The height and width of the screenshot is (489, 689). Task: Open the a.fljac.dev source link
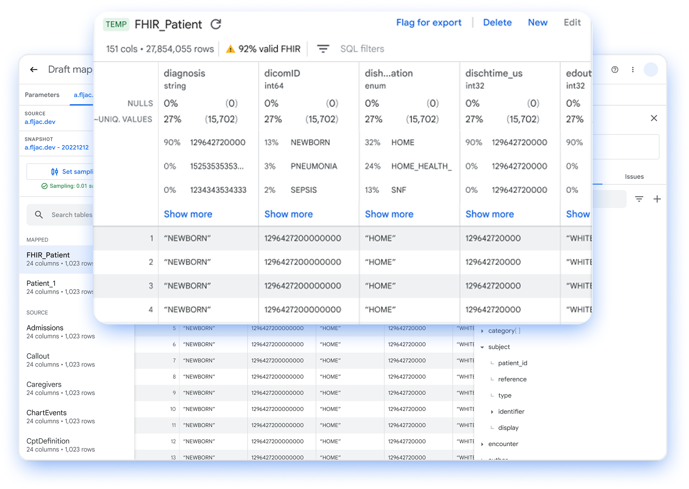coord(40,122)
